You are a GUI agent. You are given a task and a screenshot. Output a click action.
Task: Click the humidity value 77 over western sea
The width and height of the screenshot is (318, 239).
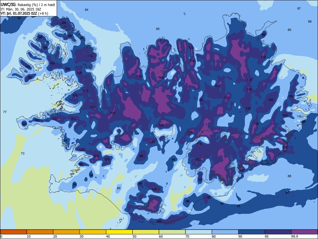(5, 112)
